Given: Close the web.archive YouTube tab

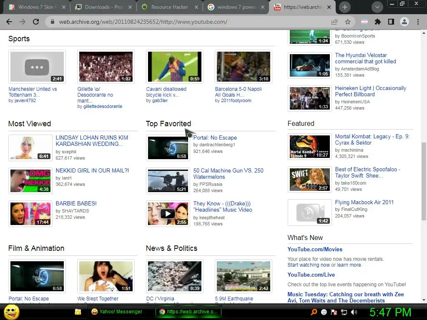Looking at the screenshot, I should [x=329, y=7].
